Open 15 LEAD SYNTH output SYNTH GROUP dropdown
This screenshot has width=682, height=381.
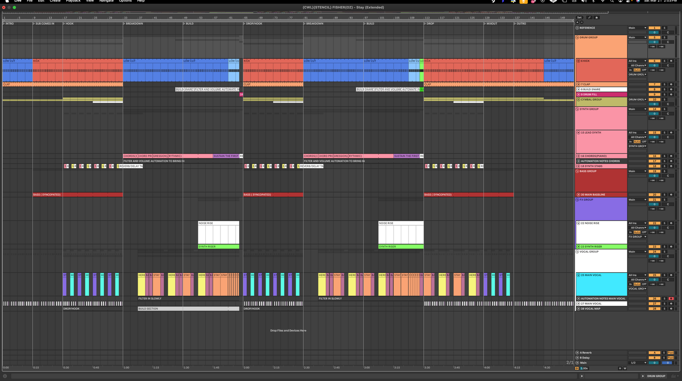coord(637,146)
